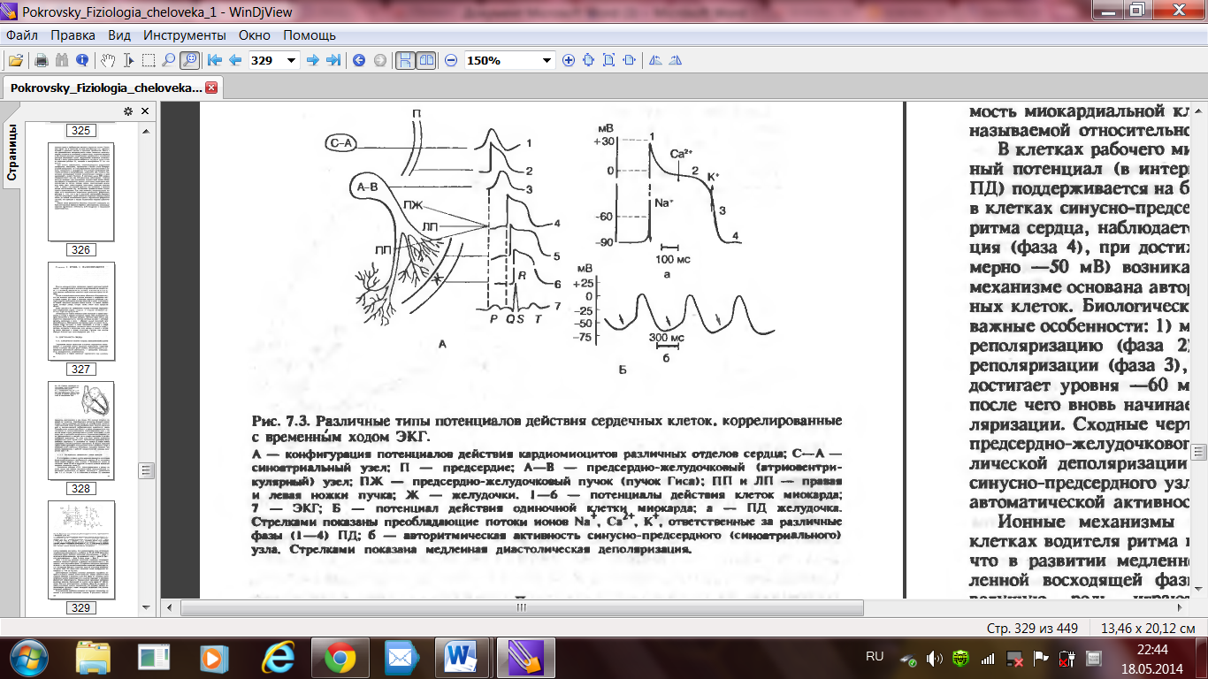Open the Файл menu
1208x679 pixels.
[22, 35]
